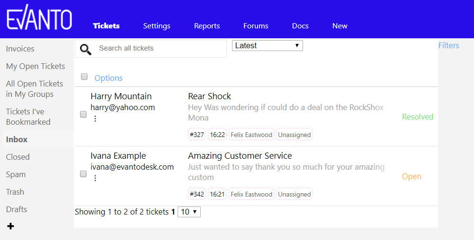Image resolution: width=474 pixels, height=240 pixels.
Task: Expand the Latest sort dropdown
Action: 267,45
